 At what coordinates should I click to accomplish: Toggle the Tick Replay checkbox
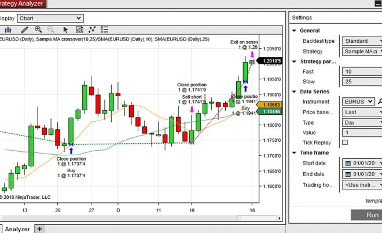(x=345, y=142)
